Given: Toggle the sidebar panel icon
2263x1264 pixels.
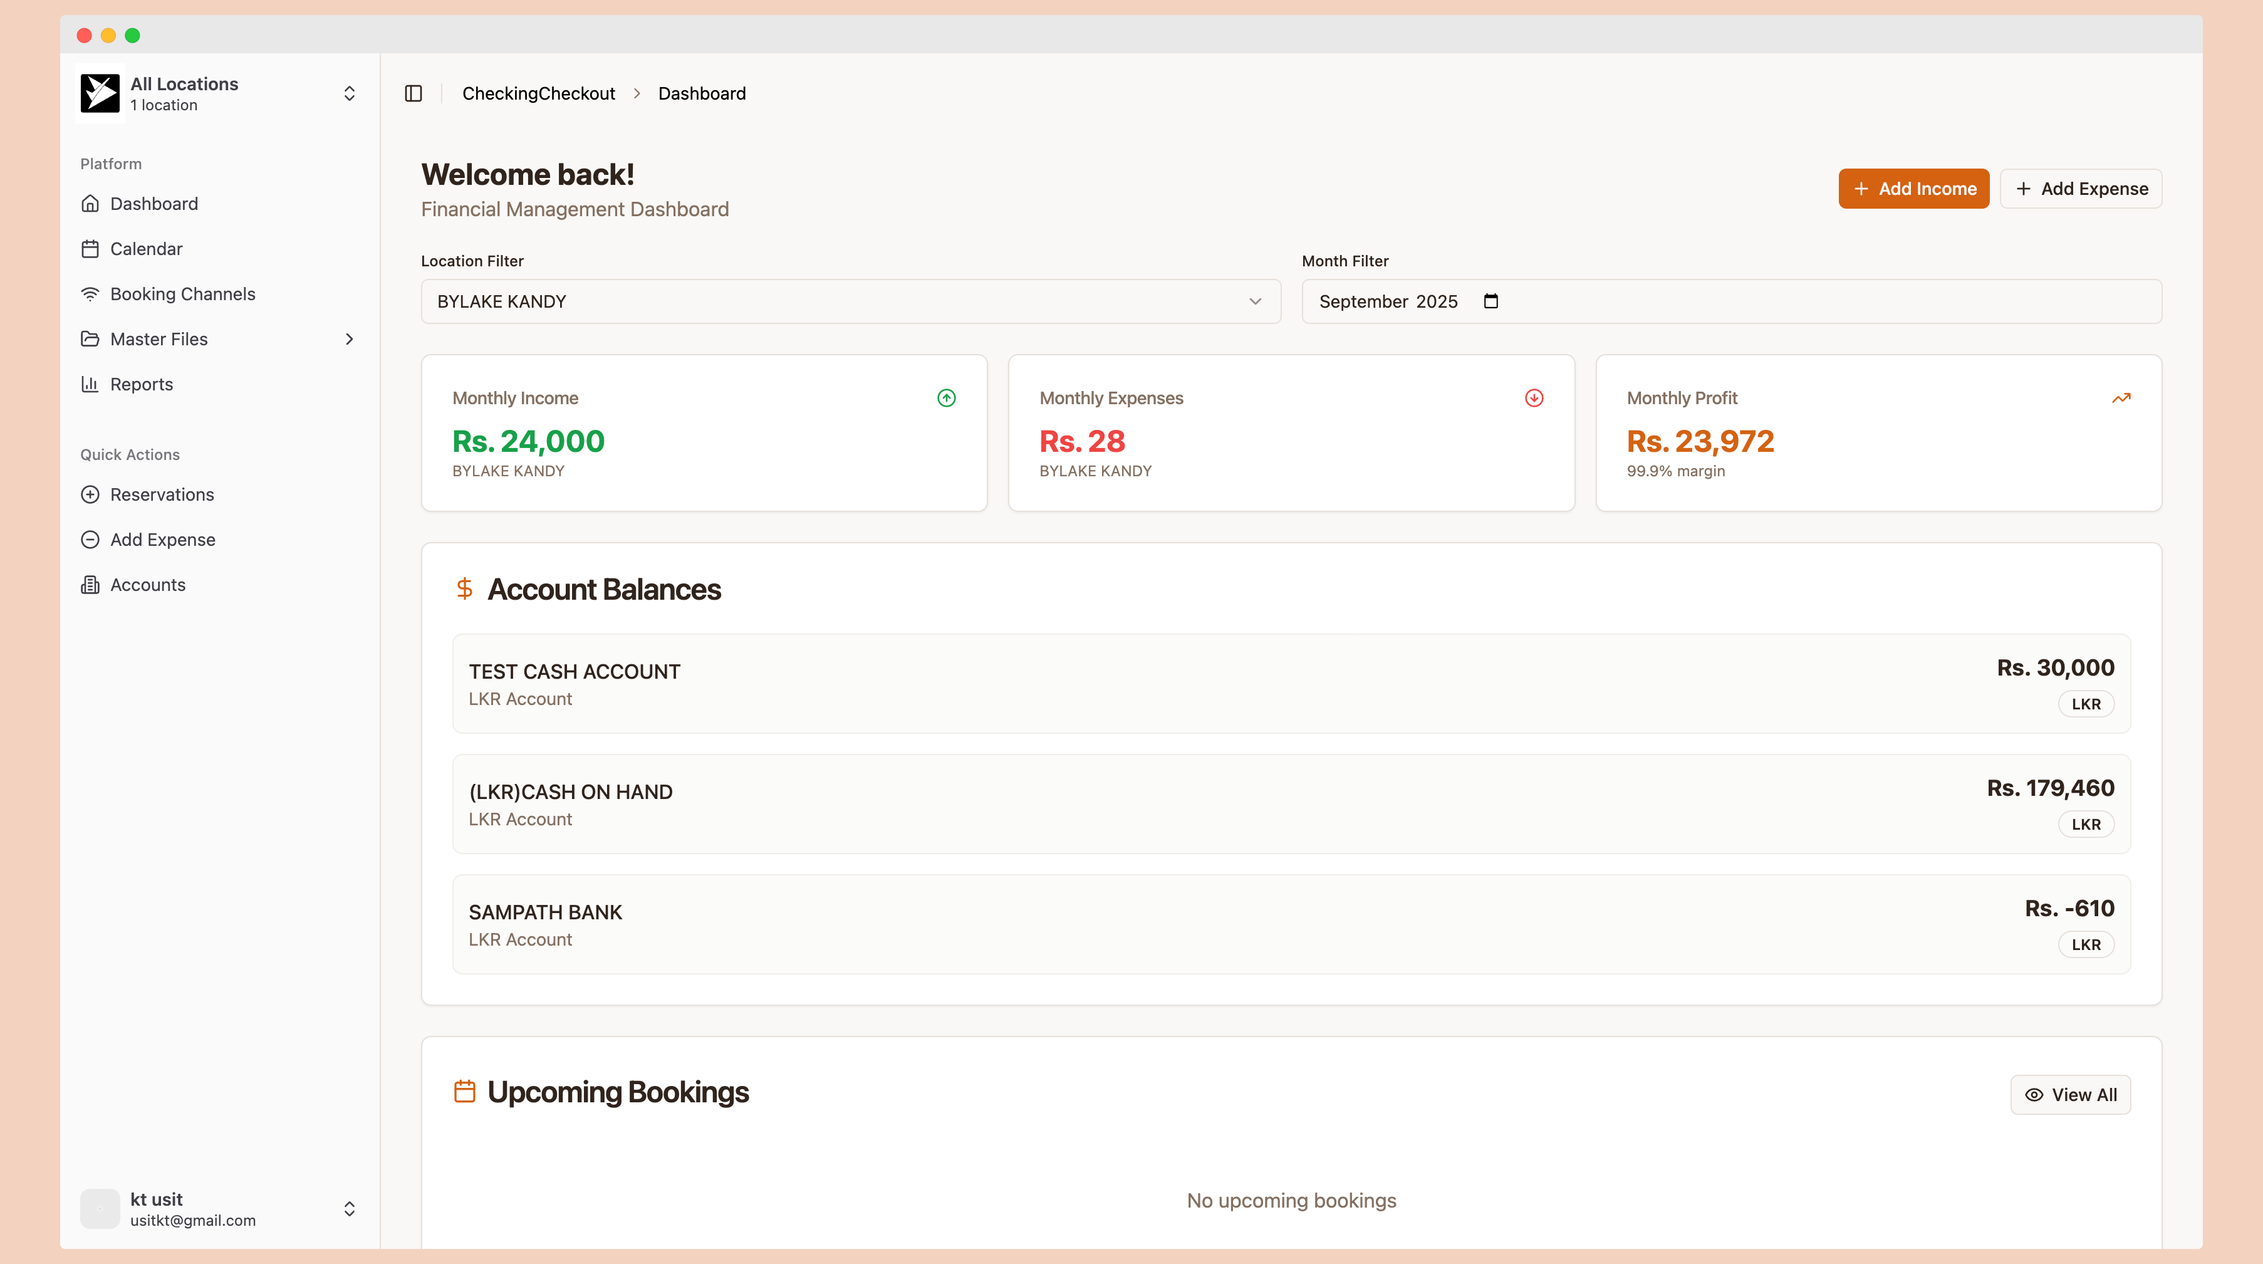Looking at the screenshot, I should tap(413, 93).
